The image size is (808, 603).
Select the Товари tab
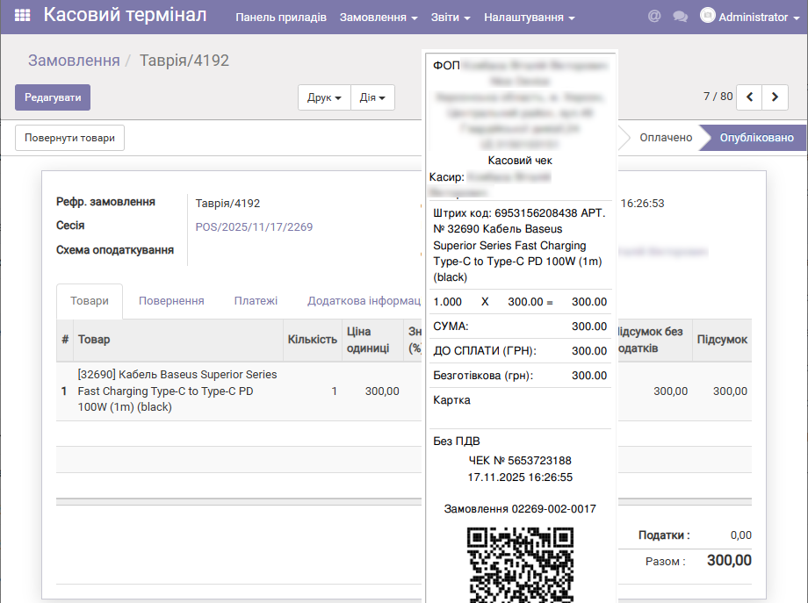tap(90, 301)
